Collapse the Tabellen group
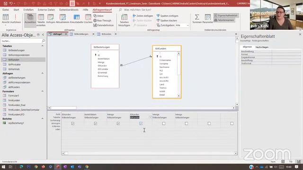The height and width of the screenshot is (170, 303). click(43, 46)
